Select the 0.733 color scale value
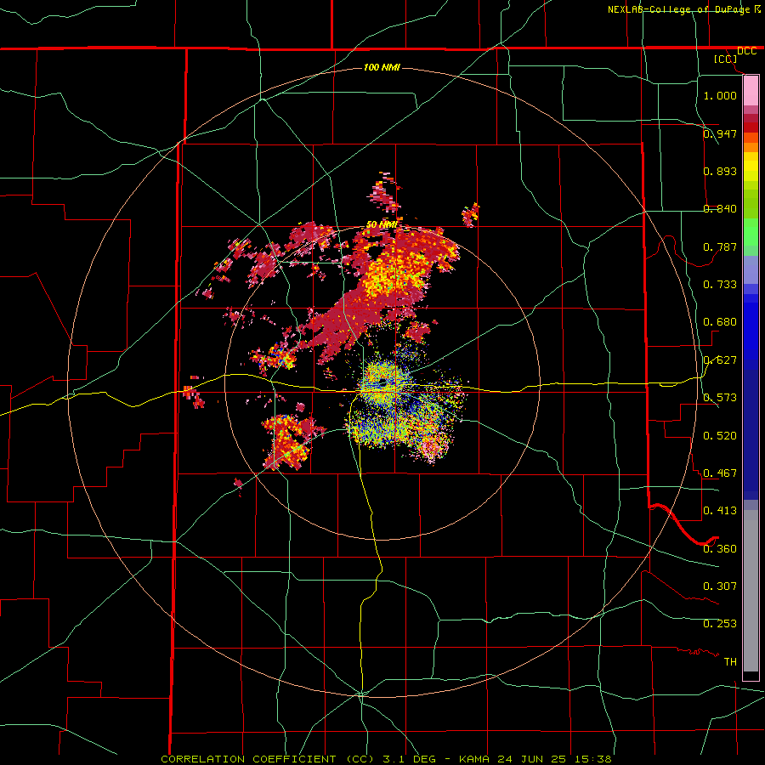 coord(720,284)
